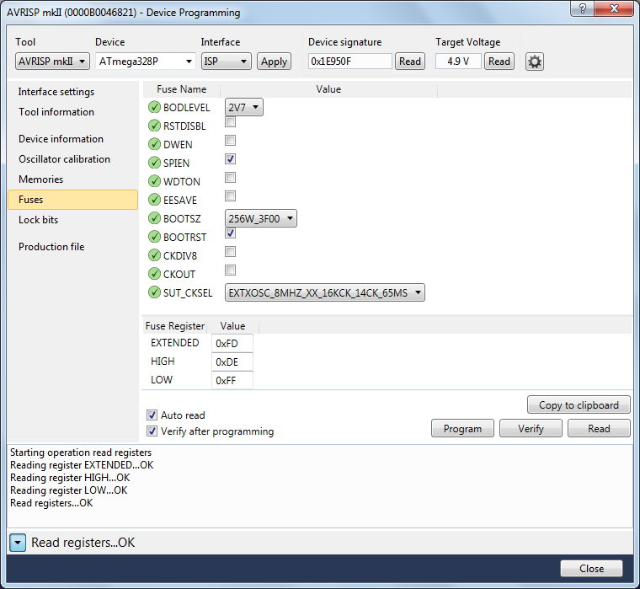Screen dimensions: 640x589
Task: Read the target voltage
Action: 499,62
